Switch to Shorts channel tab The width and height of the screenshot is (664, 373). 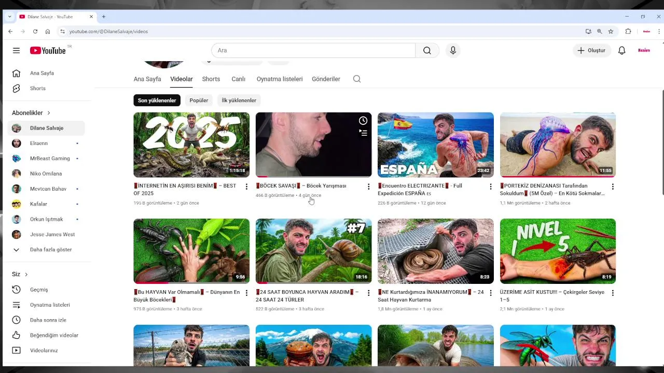coord(211,79)
